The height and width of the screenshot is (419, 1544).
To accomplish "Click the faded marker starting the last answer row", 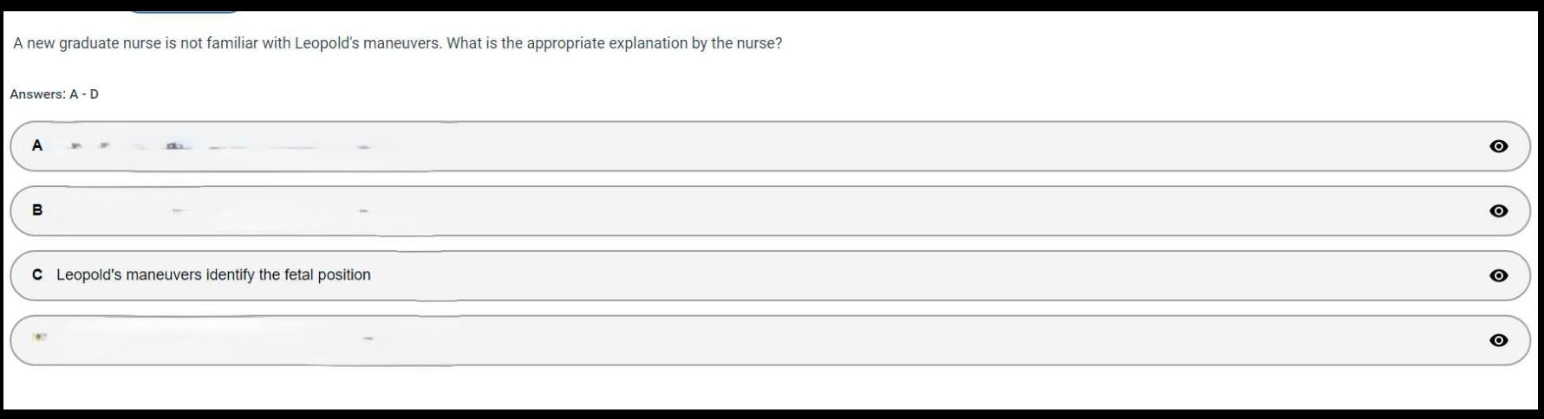I will point(39,336).
